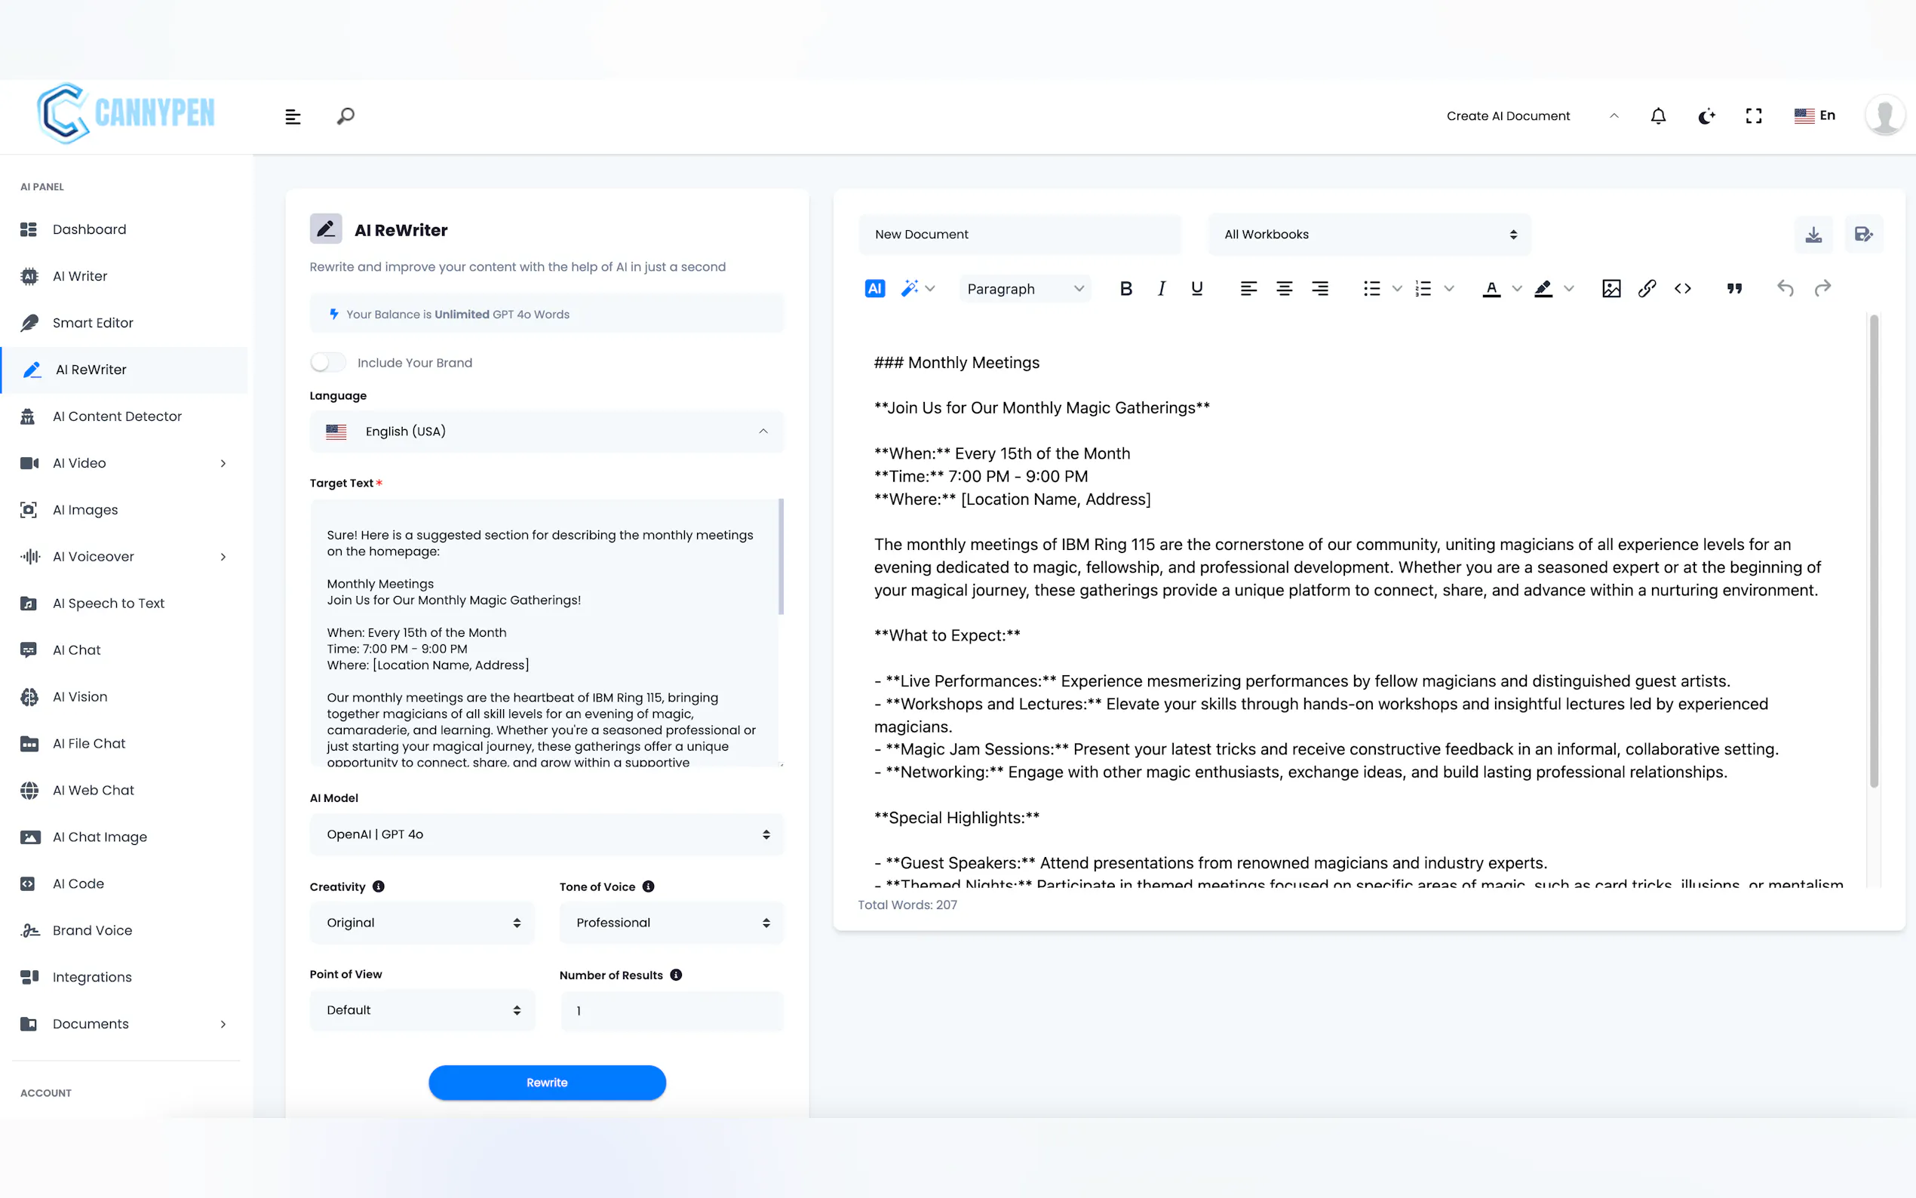
Task: Open the AI Model dropdown
Action: (x=547, y=834)
